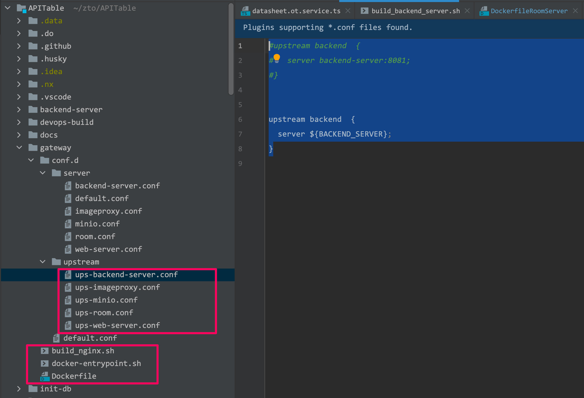Click the Dockerfile file icon in tree

coord(45,376)
